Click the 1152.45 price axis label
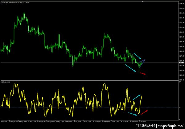 tap(182, 75)
